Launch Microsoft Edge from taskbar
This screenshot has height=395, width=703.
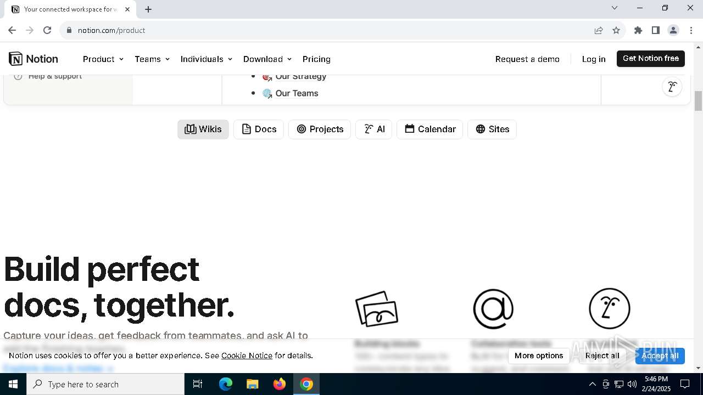pyautogui.click(x=226, y=384)
